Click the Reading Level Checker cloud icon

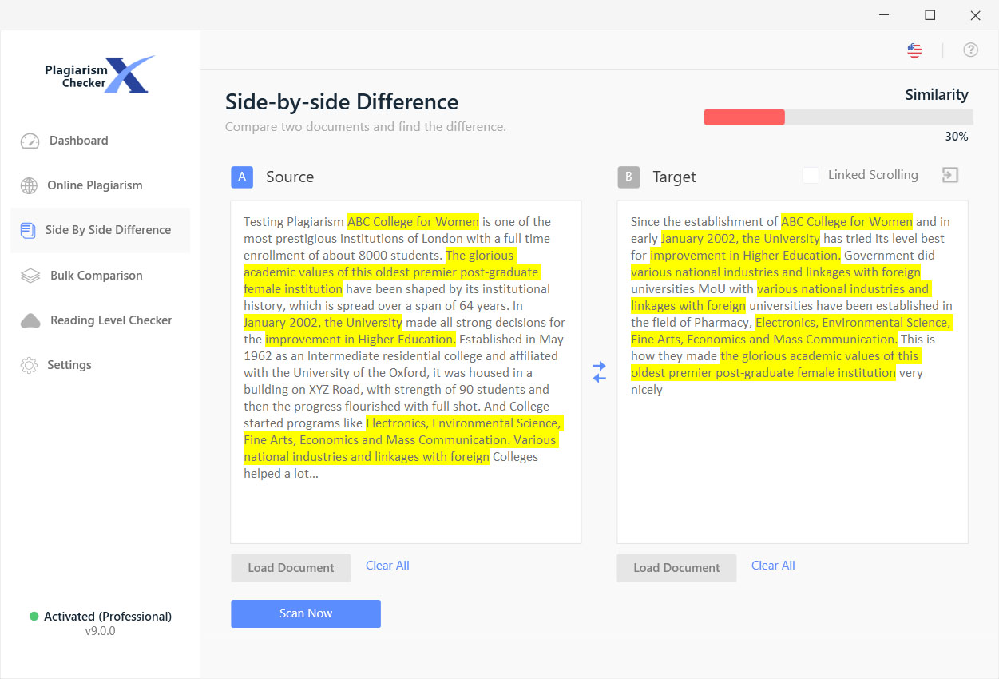(x=30, y=320)
